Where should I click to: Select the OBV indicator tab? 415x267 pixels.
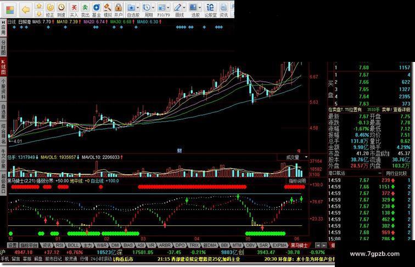(251, 246)
